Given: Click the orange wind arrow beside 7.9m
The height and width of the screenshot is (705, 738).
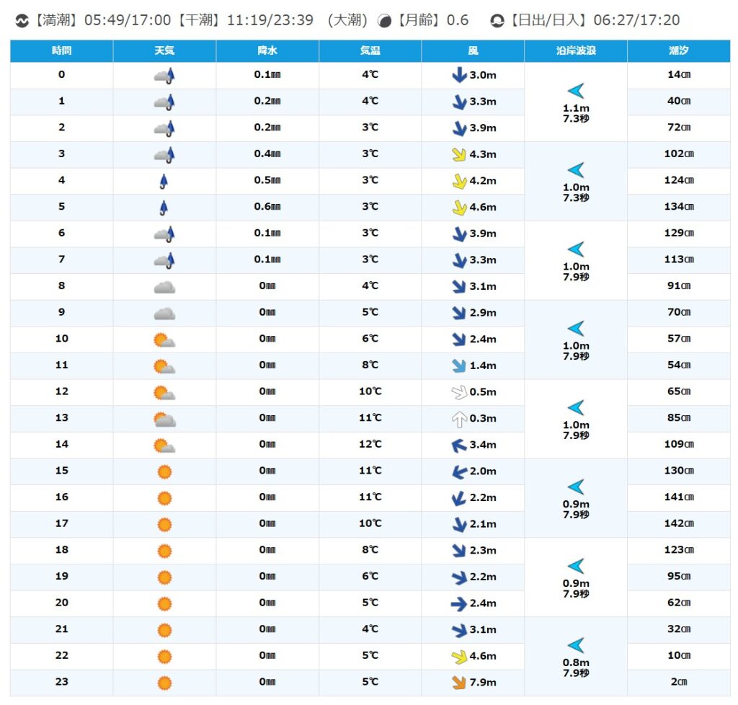Looking at the screenshot, I should click(459, 683).
